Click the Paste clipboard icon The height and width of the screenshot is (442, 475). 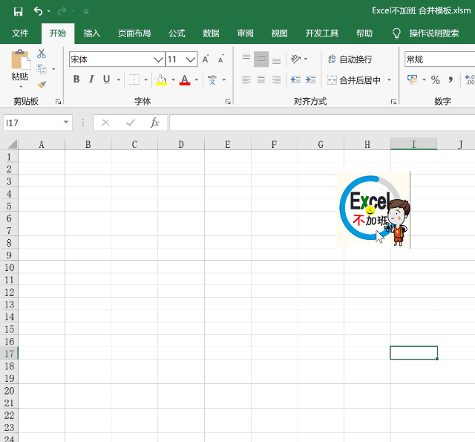20,61
